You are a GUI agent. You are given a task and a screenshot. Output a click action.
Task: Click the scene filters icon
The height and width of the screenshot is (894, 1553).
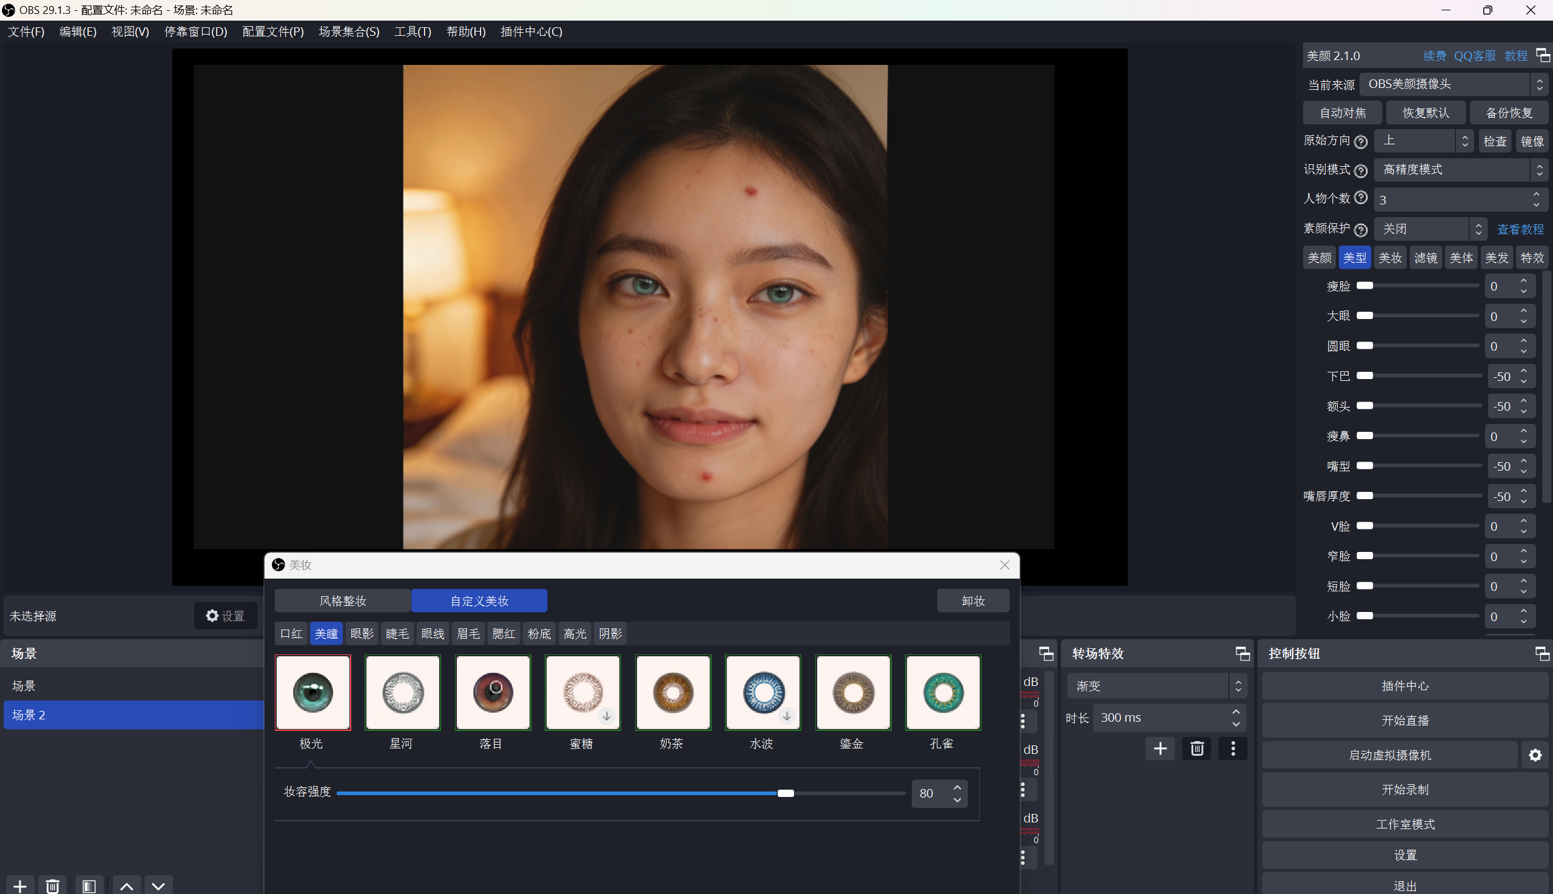point(89,886)
